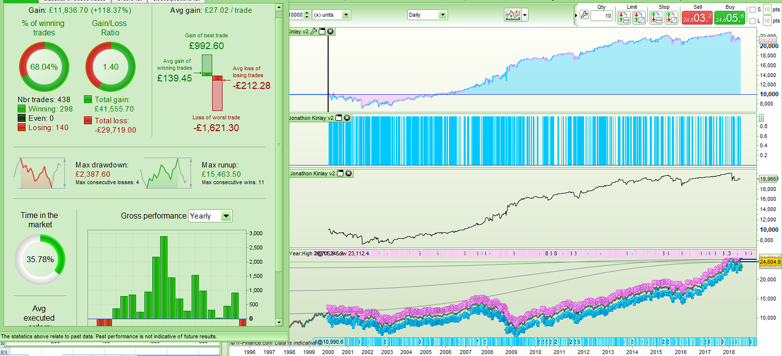This screenshot has height=356, width=782.
Task: Click the max runup value '£15,463.50'
Action: point(221,174)
